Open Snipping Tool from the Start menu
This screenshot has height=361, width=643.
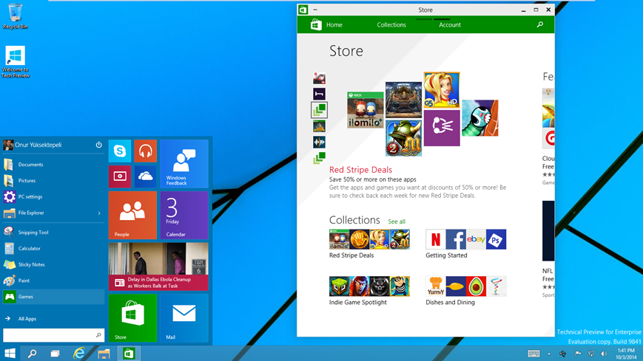33,233
